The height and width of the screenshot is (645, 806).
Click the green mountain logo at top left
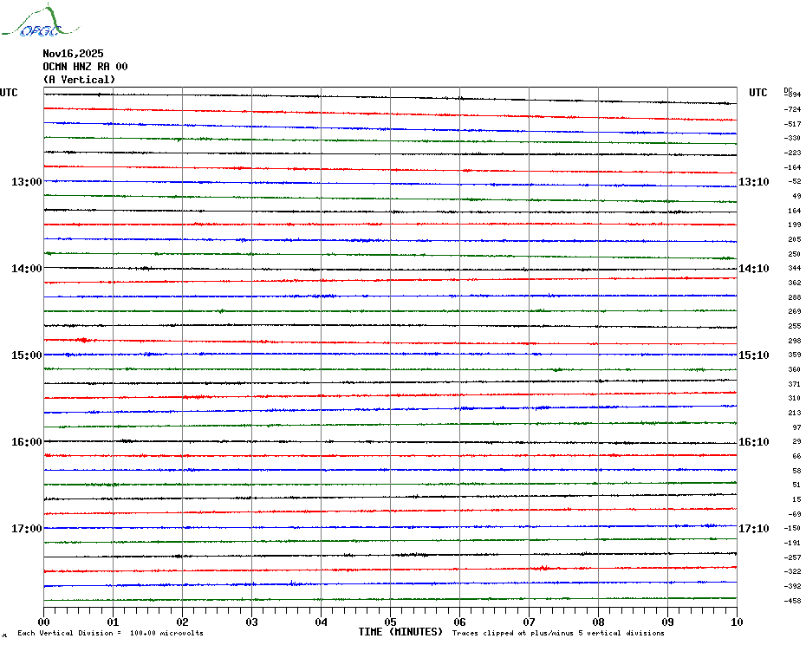[41, 21]
